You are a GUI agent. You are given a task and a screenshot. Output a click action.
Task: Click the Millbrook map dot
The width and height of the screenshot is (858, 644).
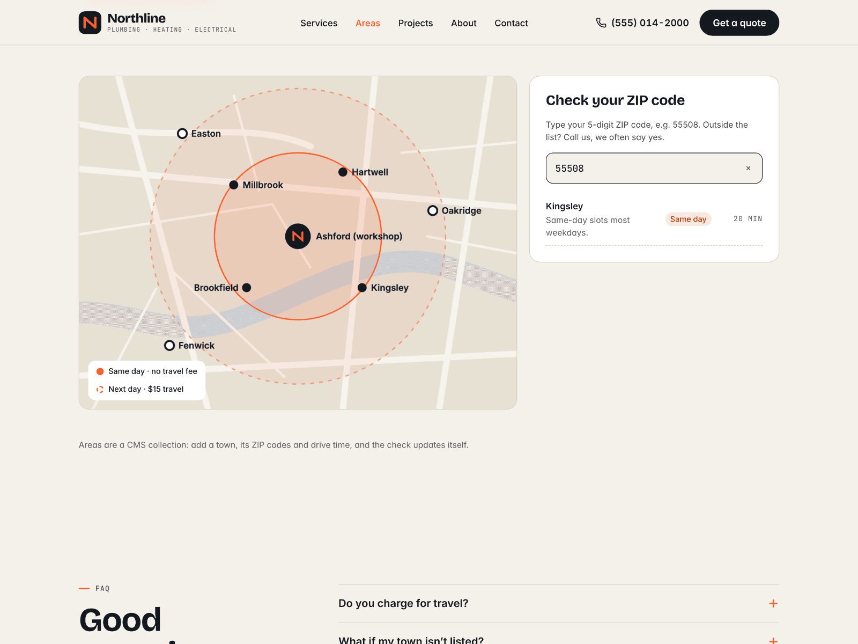pyautogui.click(x=234, y=185)
